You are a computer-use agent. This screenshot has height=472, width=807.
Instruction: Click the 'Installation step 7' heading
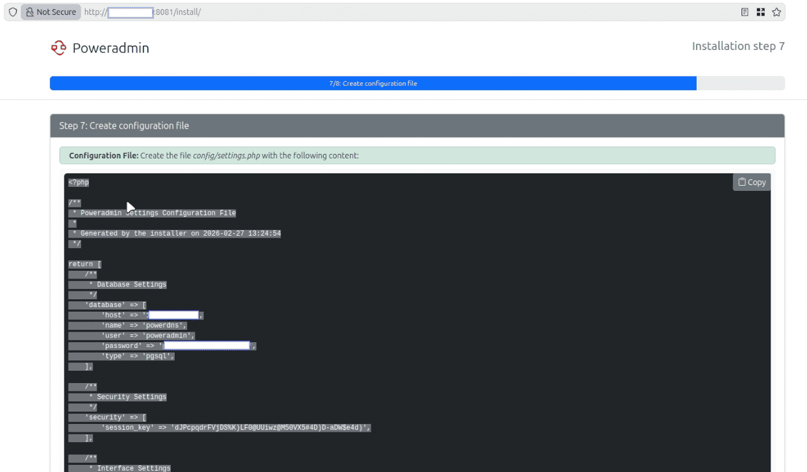[738, 46]
